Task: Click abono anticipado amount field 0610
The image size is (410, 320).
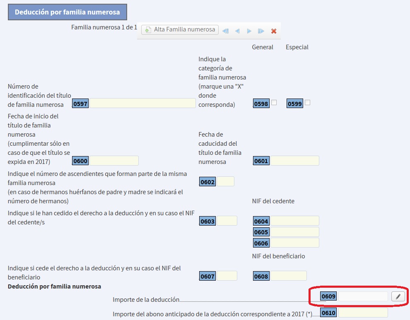Action: point(363,313)
